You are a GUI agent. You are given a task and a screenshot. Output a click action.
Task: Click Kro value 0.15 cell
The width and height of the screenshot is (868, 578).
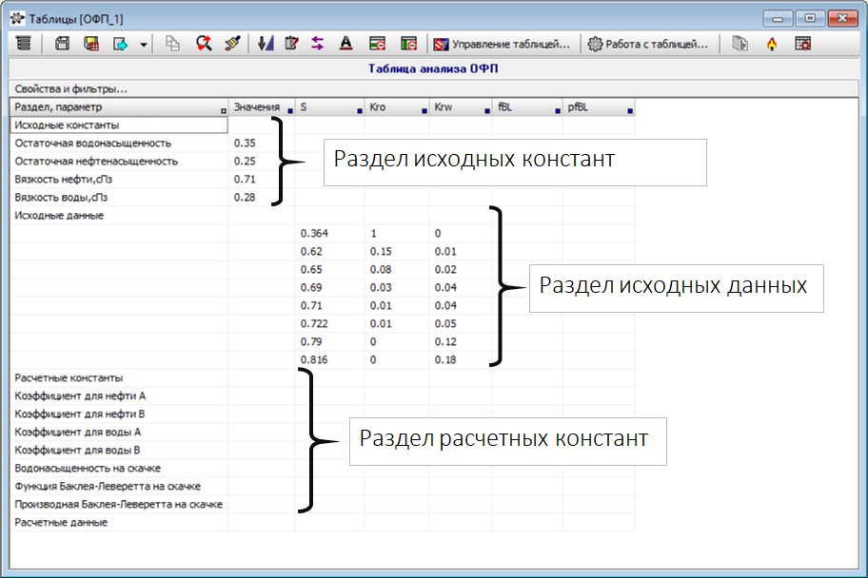(381, 252)
